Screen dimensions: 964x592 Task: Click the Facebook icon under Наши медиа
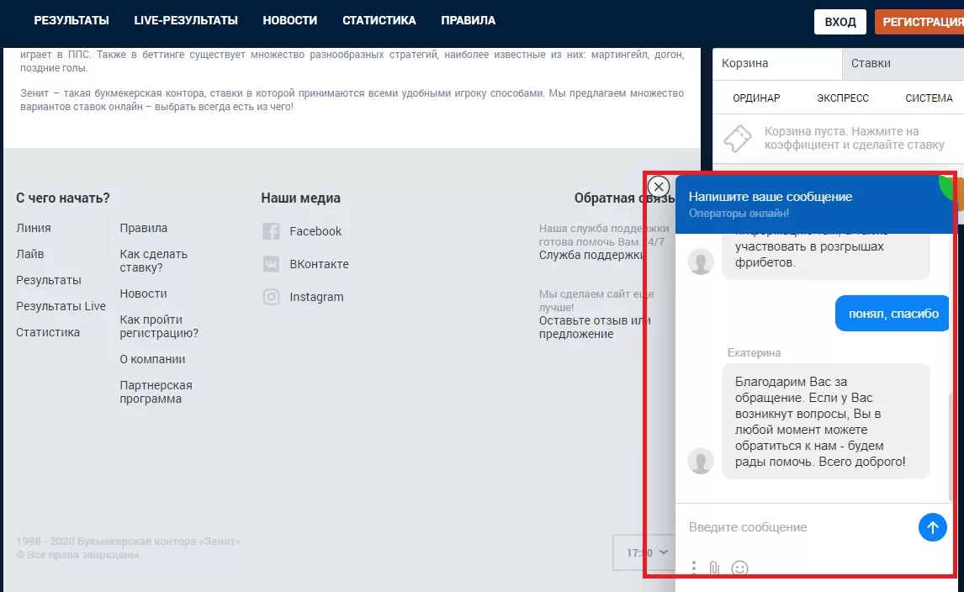[271, 231]
